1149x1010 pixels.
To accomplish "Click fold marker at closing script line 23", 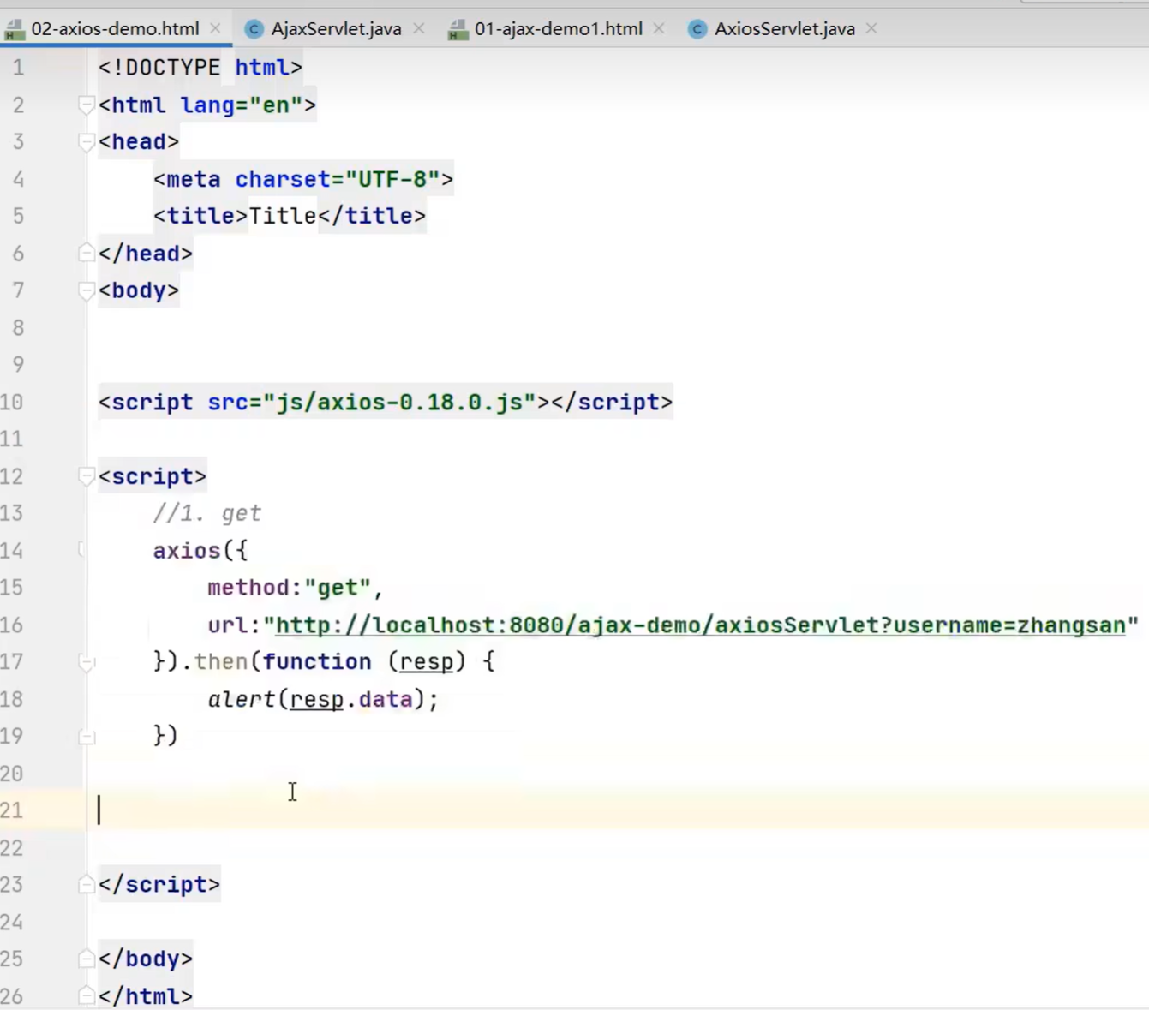I will 86,885.
